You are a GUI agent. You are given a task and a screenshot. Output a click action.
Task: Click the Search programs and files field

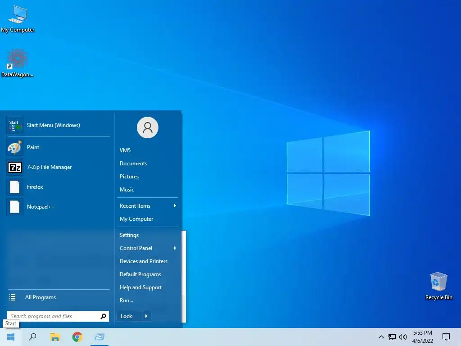click(58, 316)
